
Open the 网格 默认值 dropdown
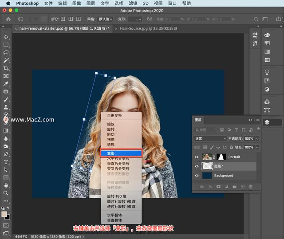[x=106, y=19]
